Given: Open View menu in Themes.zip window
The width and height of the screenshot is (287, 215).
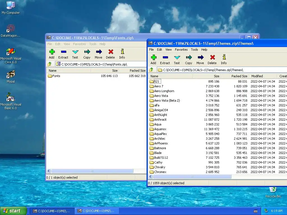Looking at the screenshot, I should tap(168, 50).
